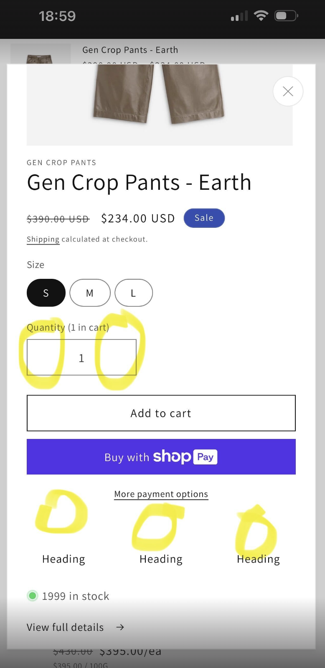Choose size M

coord(90,293)
